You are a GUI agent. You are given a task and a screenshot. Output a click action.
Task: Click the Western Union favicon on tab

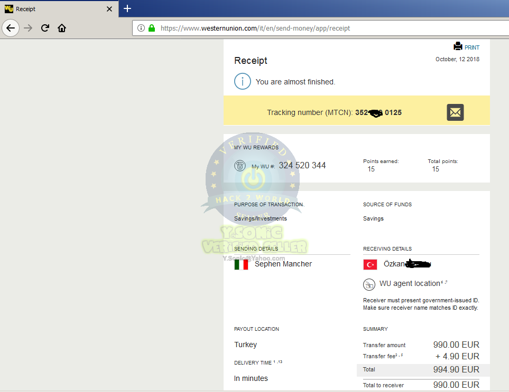9,9
